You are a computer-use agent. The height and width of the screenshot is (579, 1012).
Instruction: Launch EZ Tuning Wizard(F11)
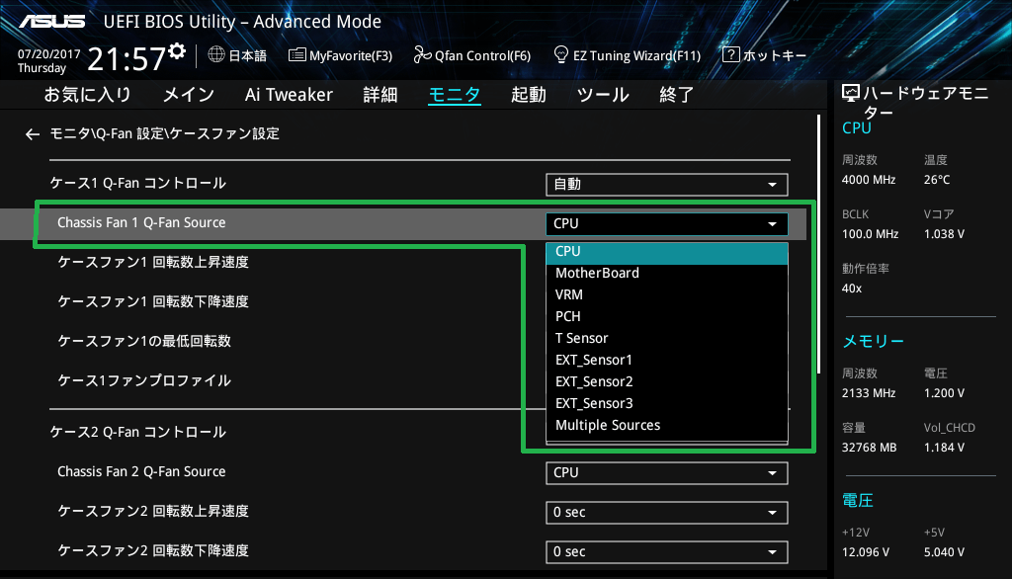coord(627,55)
